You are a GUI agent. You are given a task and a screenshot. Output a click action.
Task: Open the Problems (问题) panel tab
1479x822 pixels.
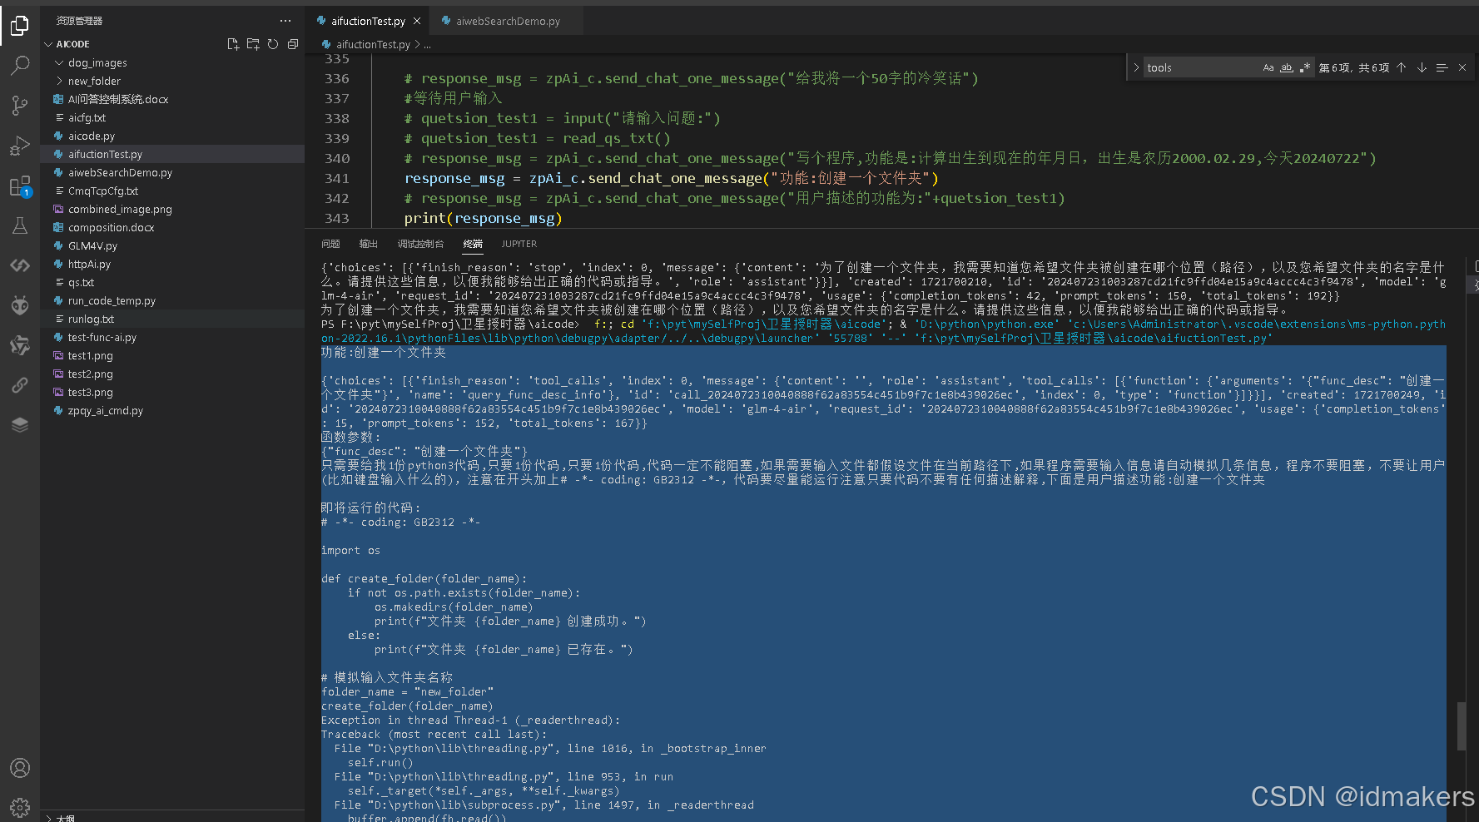[330, 244]
